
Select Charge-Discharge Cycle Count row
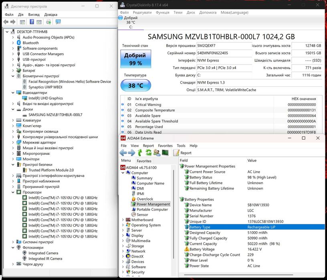(252, 255)
